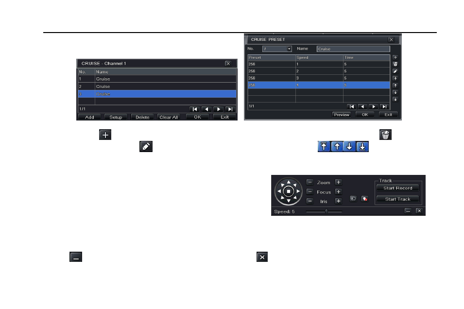Click Delete in Cruise Channel 1 window

(x=142, y=117)
